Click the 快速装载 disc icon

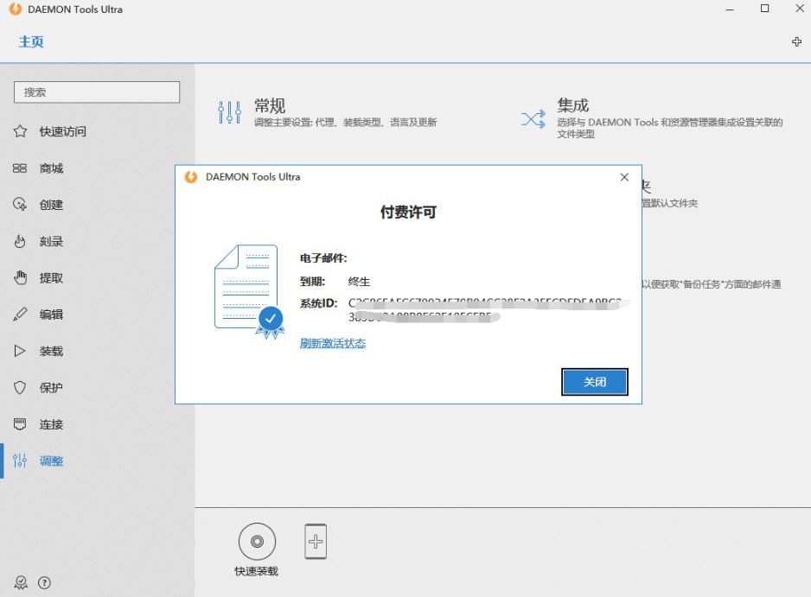click(257, 541)
